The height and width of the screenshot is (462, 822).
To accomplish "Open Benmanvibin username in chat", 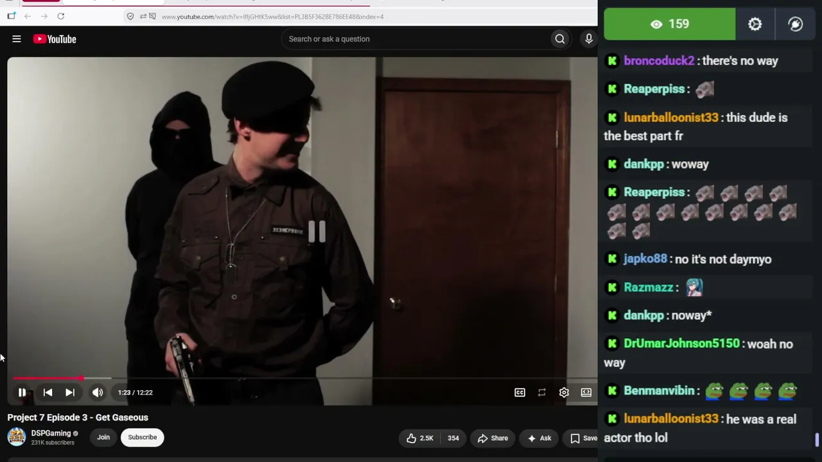I will [660, 390].
